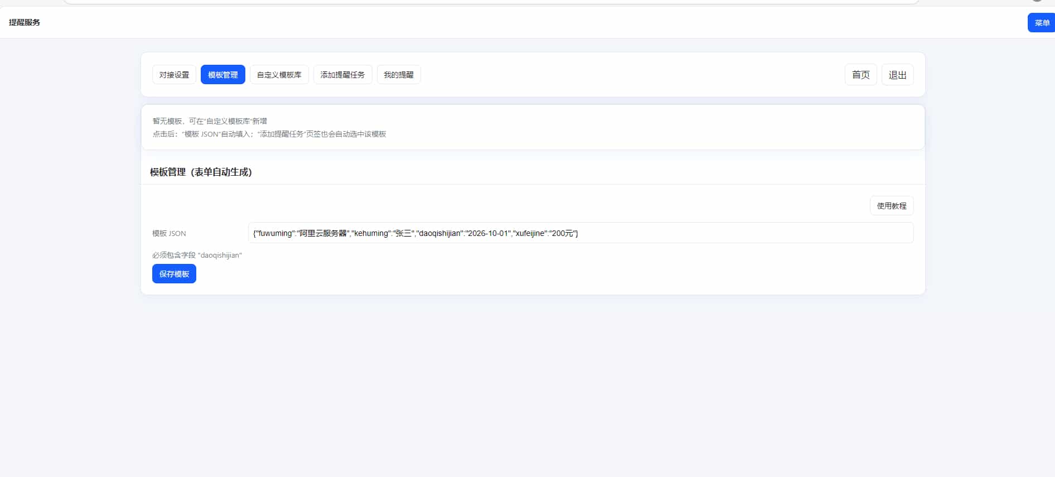Open the 使用教程 guide

[891, 206]
